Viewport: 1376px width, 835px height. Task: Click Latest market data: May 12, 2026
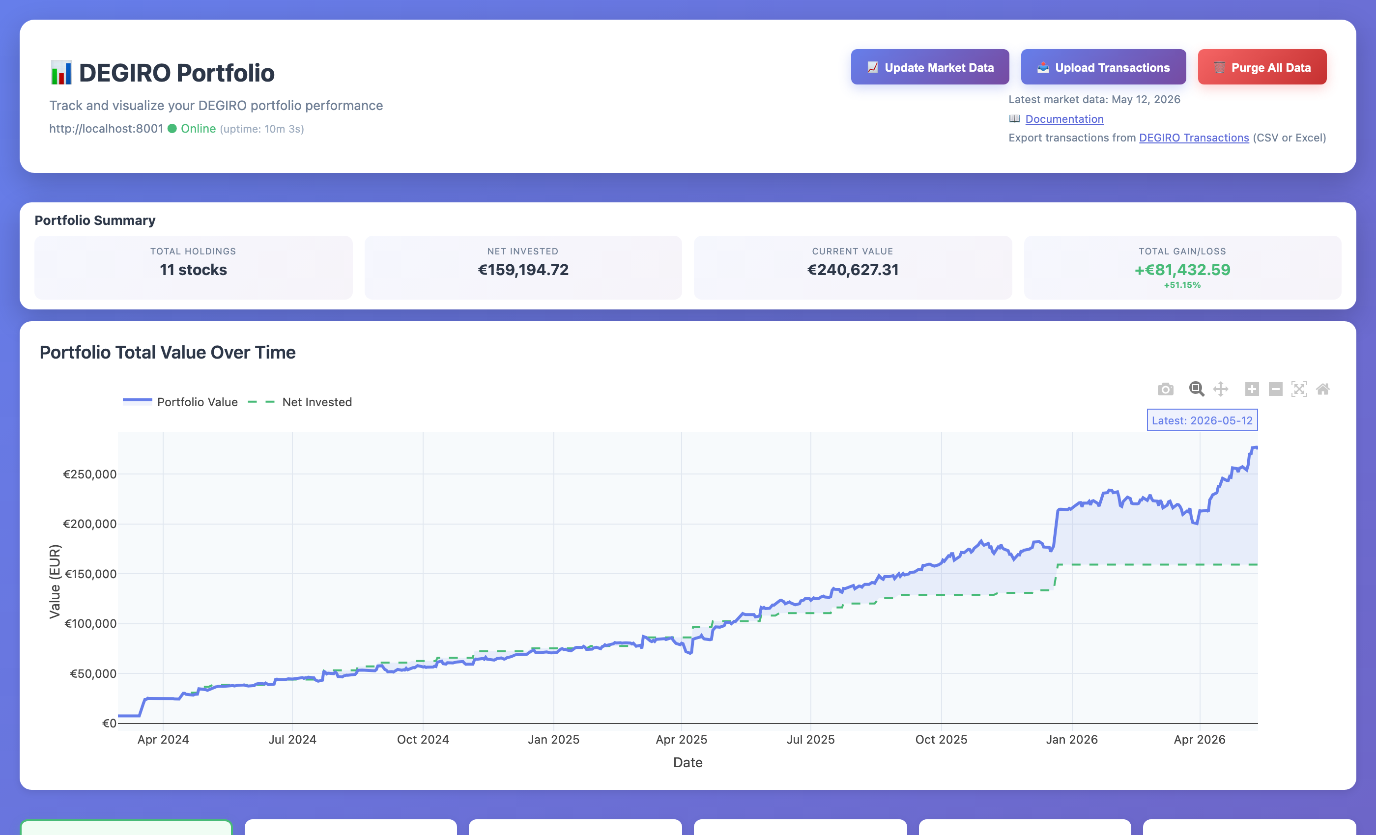1094,99
